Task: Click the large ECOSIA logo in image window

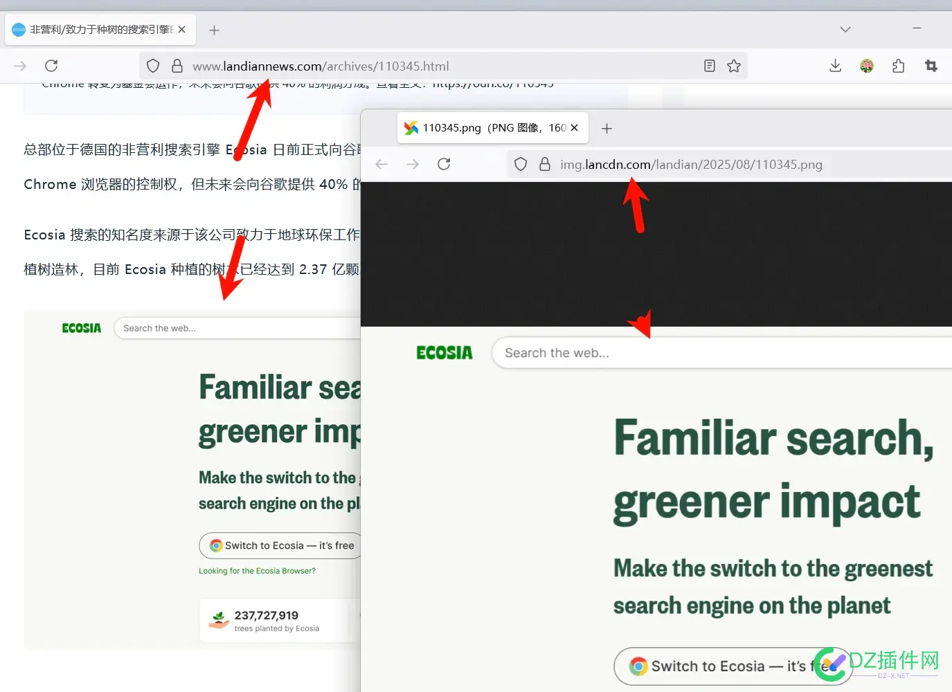Action: [x=444, y=353]
